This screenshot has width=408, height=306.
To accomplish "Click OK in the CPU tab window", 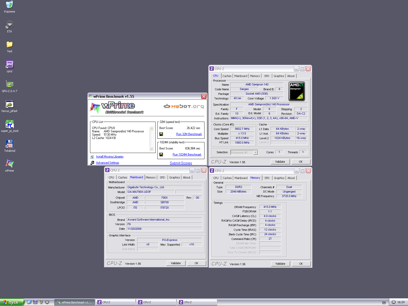I will coord(301,162).
